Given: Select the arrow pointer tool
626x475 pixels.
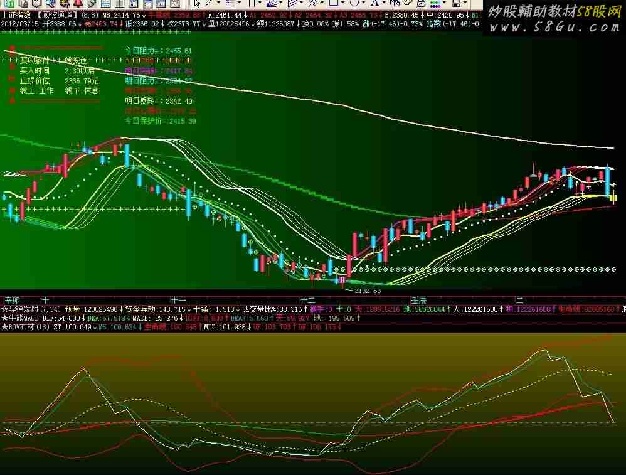Looking at the screenshot, I should [x=197, y=3].
